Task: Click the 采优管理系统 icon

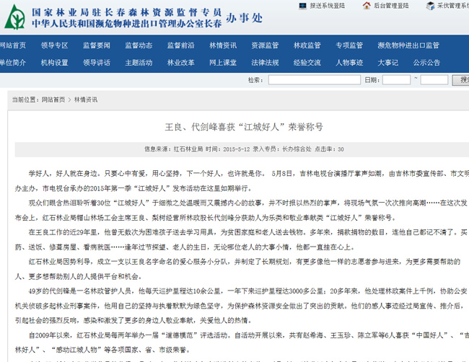Action: pos(428,5)
